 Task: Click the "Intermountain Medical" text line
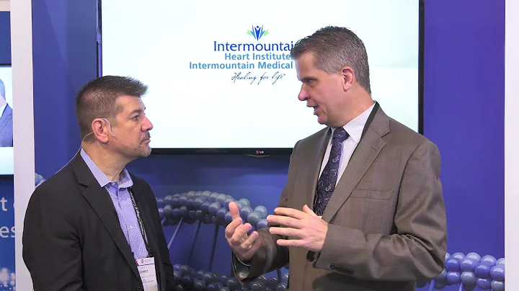[x=241, y=65]
